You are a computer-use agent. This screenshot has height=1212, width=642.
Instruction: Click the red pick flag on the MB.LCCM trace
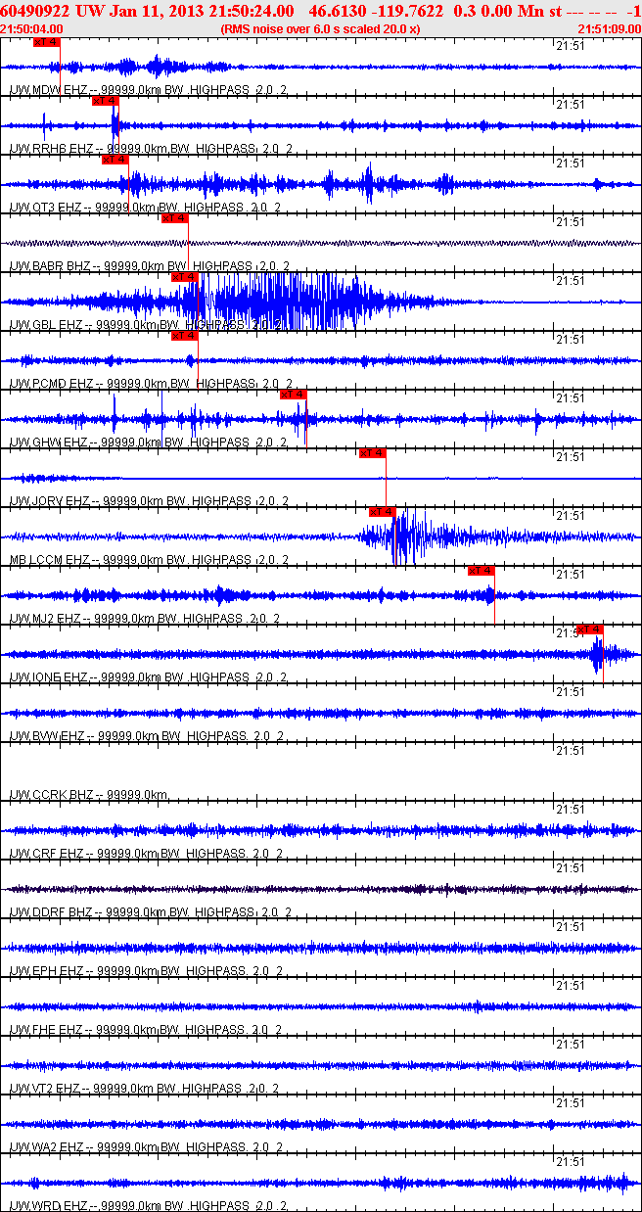pyautogui.click(x=382, y=512)
